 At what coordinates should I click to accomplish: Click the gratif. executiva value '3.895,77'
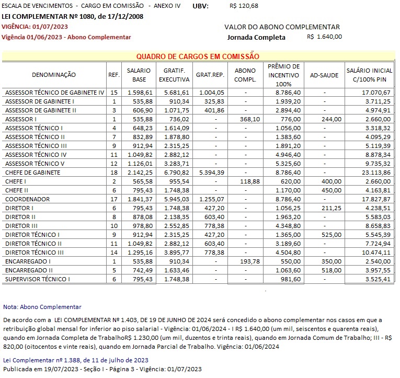coord(177,253)
